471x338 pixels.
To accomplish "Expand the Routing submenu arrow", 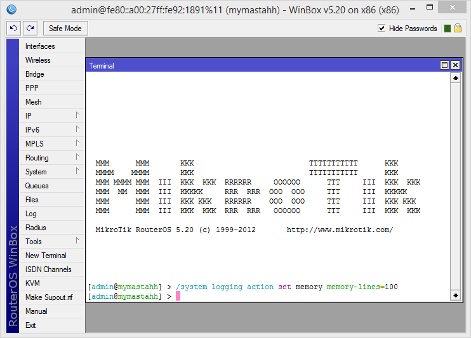I will 77,157.
